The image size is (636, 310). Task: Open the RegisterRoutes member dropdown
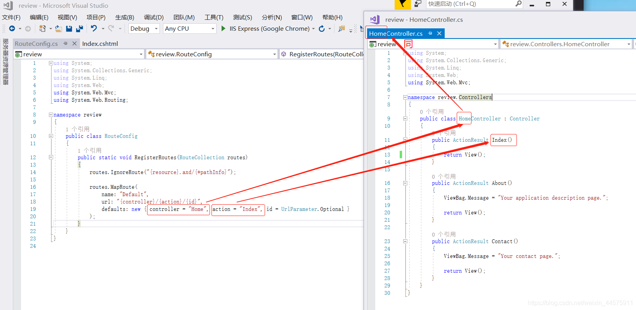pyautogui.click(x=322, y=54)
